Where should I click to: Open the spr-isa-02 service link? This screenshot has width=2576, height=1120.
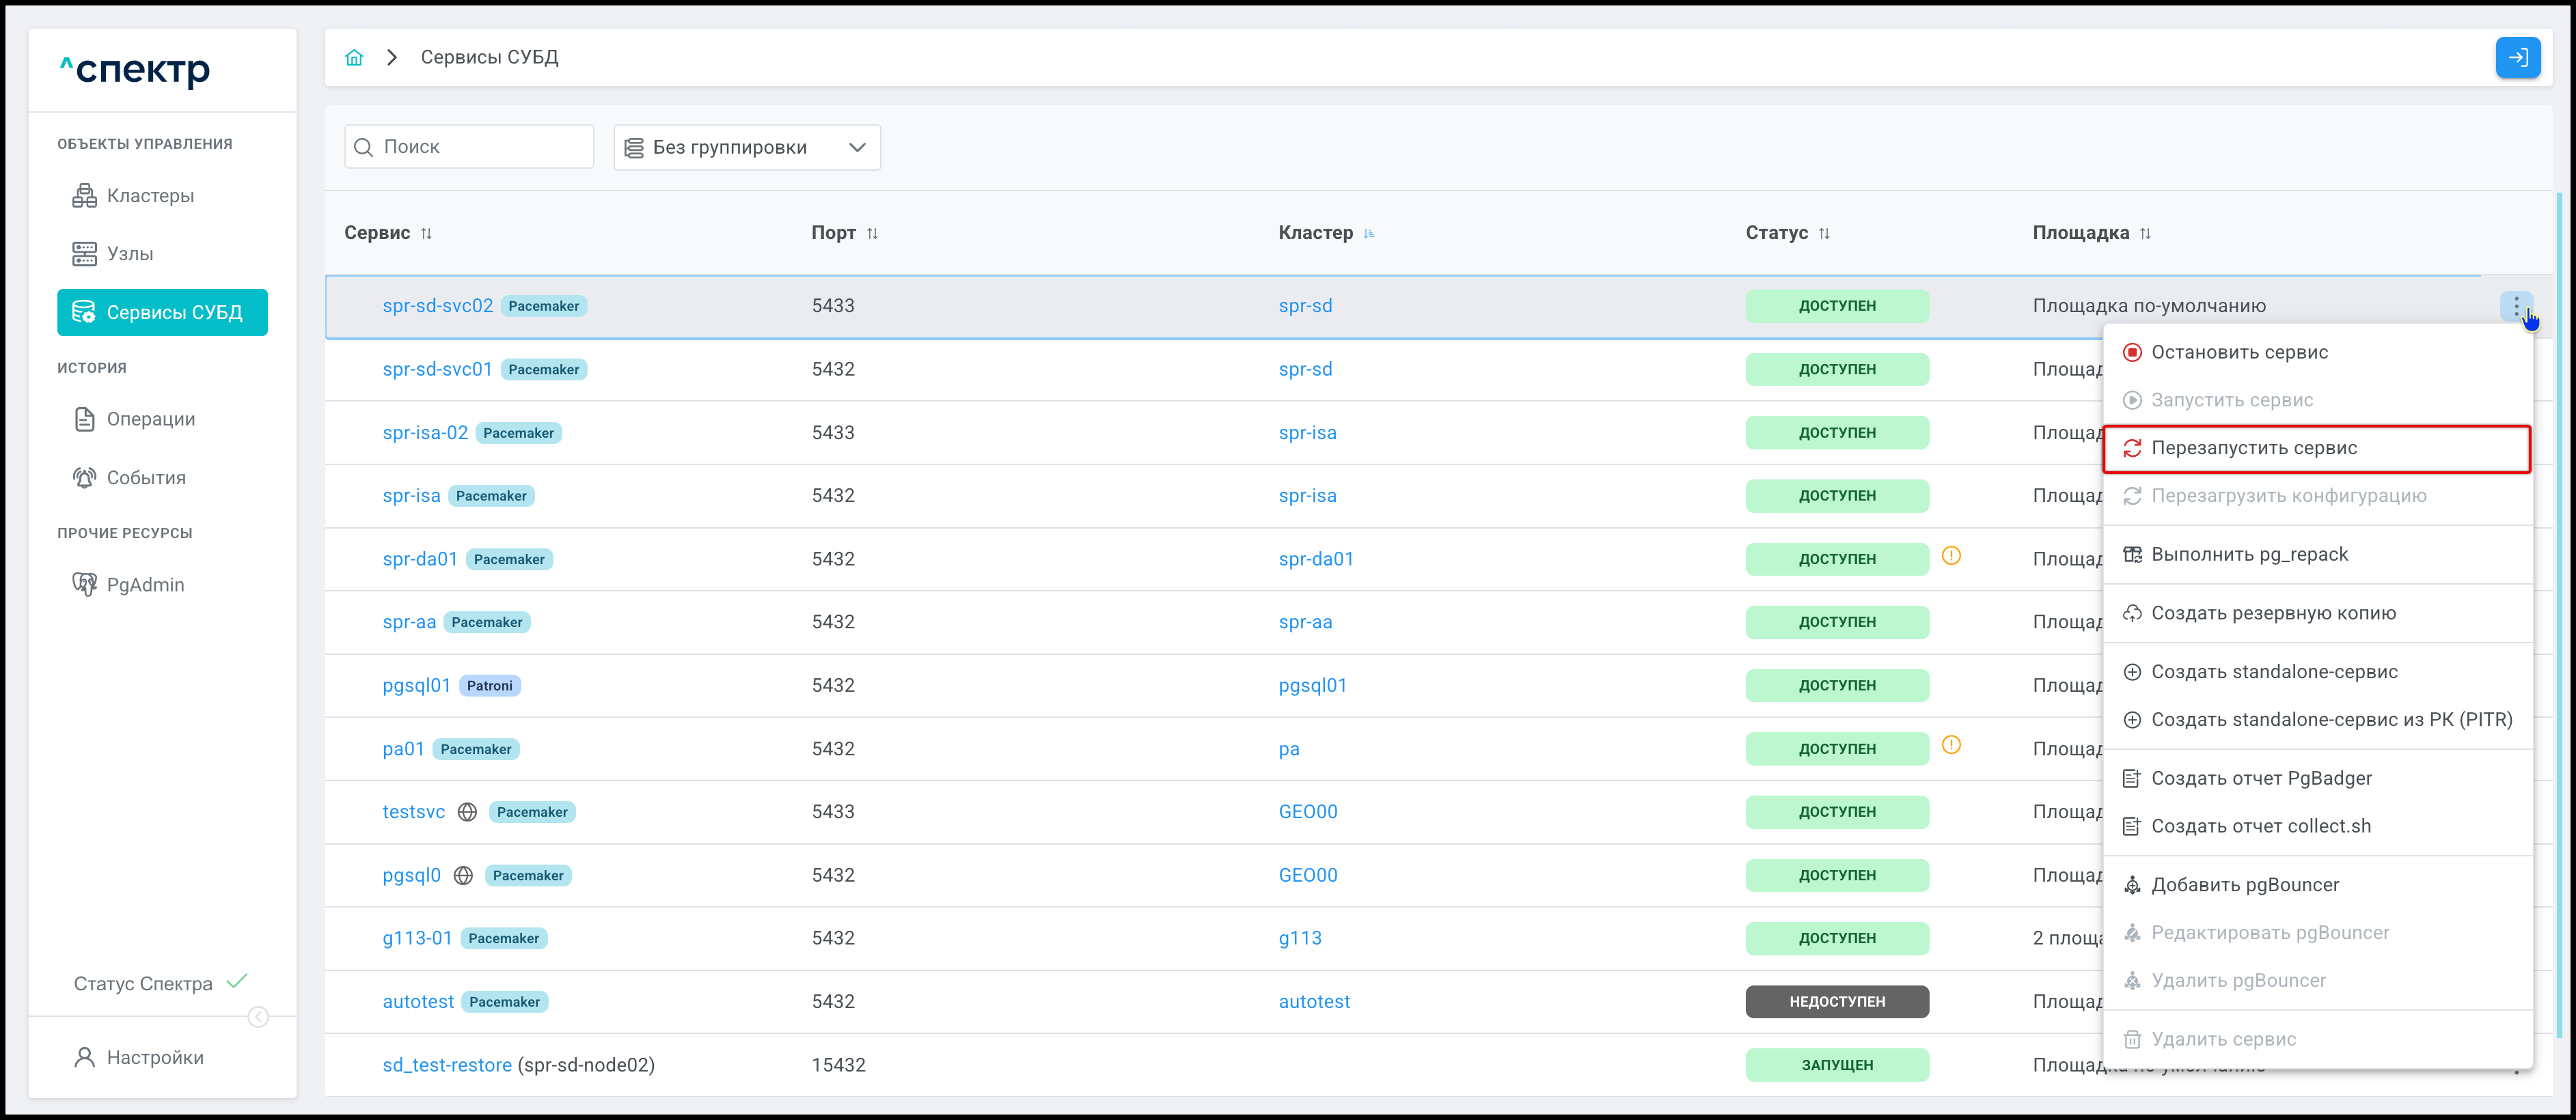click(x=425, y=432)
